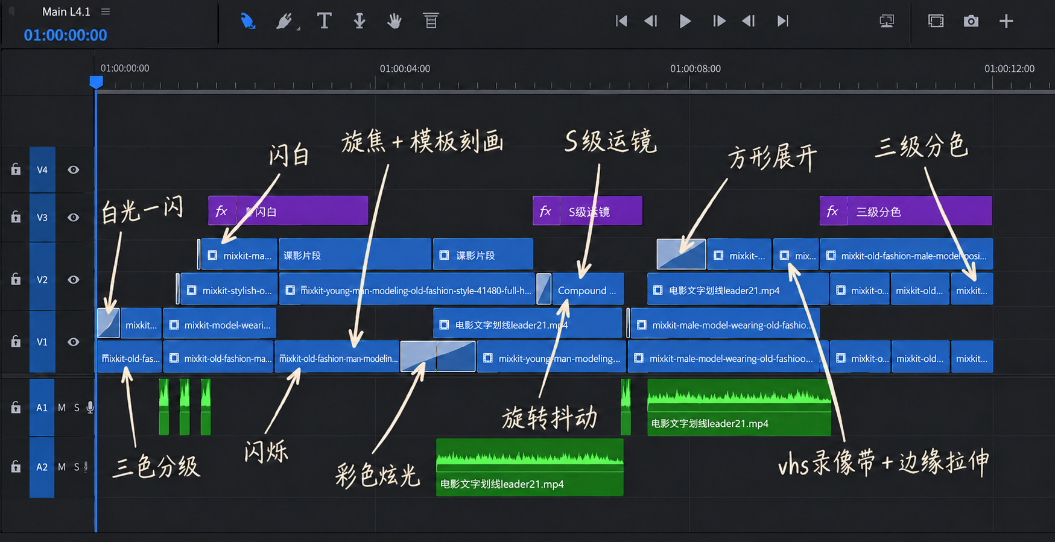Toggle V4 track targeting header
The height and width of the screenshot is (542, 1055).
click(x=42, y=170)
